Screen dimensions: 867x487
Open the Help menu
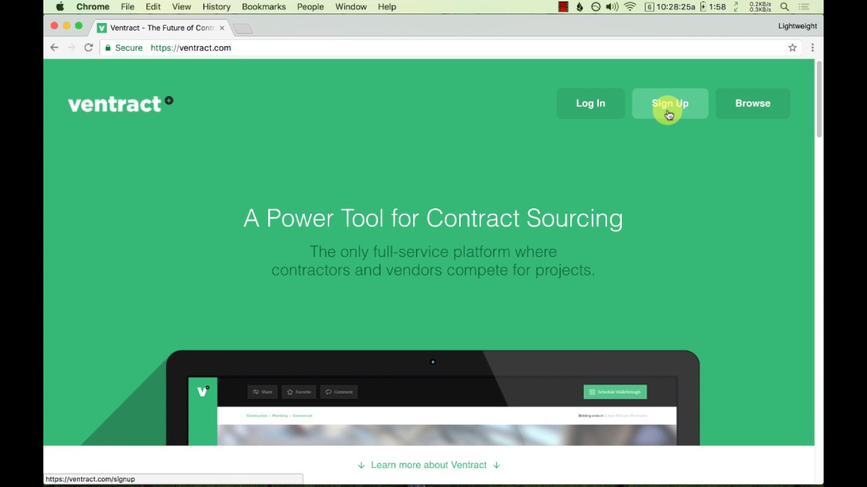[387, 7]
